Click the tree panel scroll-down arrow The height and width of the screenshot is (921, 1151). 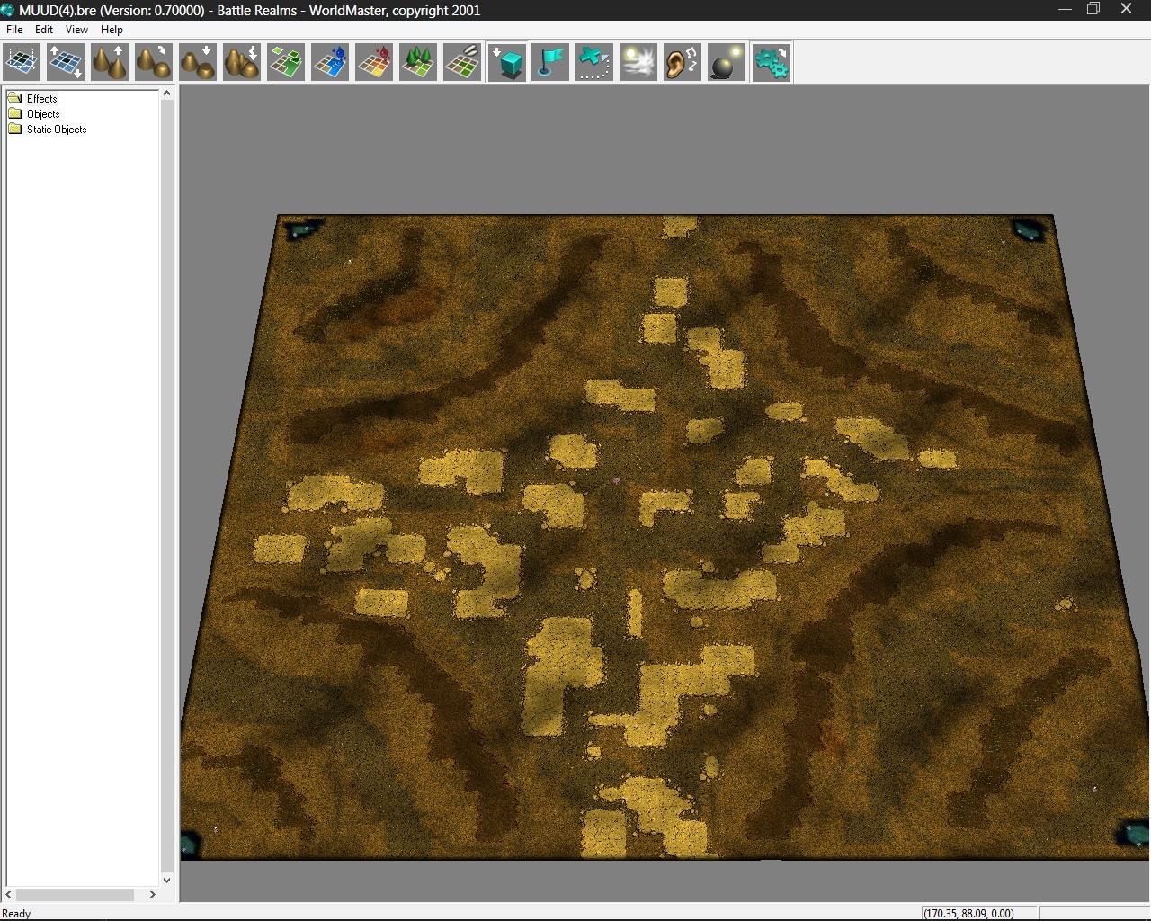pyautogui.click(x=166, y=881)
